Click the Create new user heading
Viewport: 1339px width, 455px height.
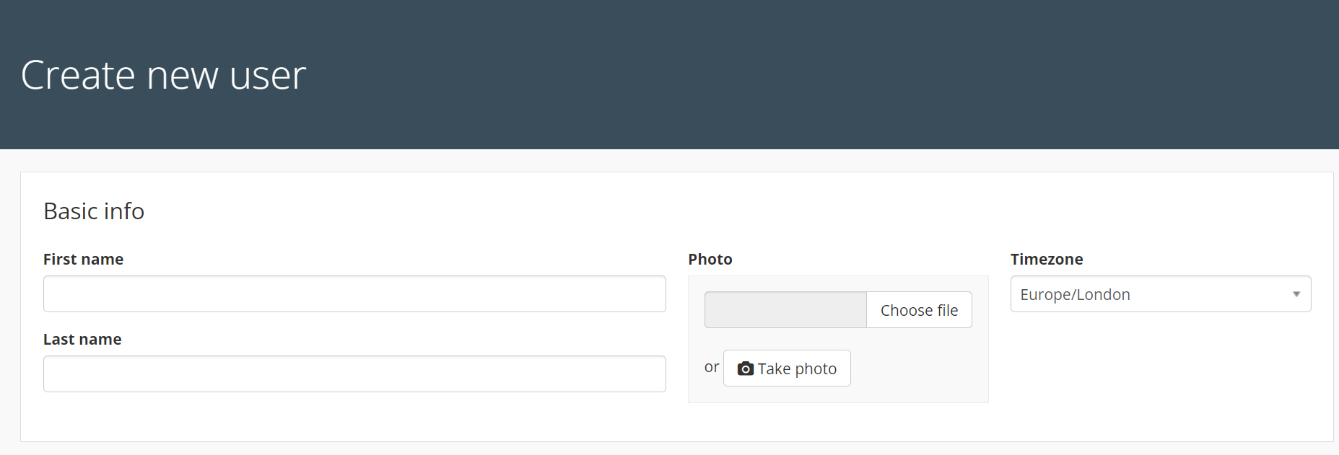(164, 75)
